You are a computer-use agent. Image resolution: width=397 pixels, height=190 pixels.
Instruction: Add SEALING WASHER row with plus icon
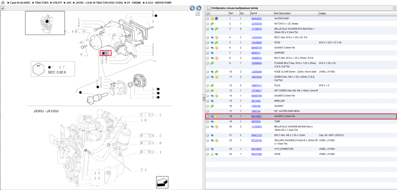(x=207, y=140)
